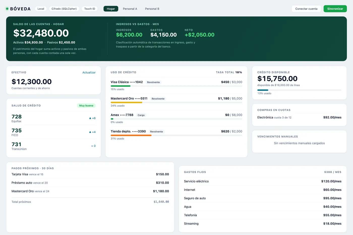Viewport: 353px width, 235px height.
Task: Click the $32,480.00 household balance
Action: [41, 33]
